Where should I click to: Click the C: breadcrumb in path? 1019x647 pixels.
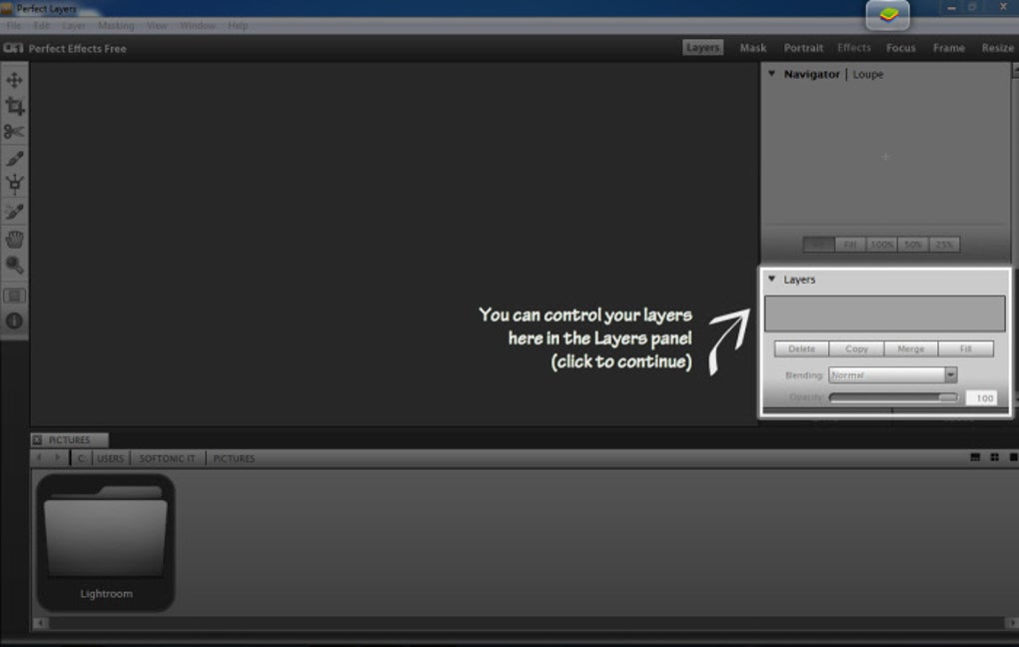81,458
